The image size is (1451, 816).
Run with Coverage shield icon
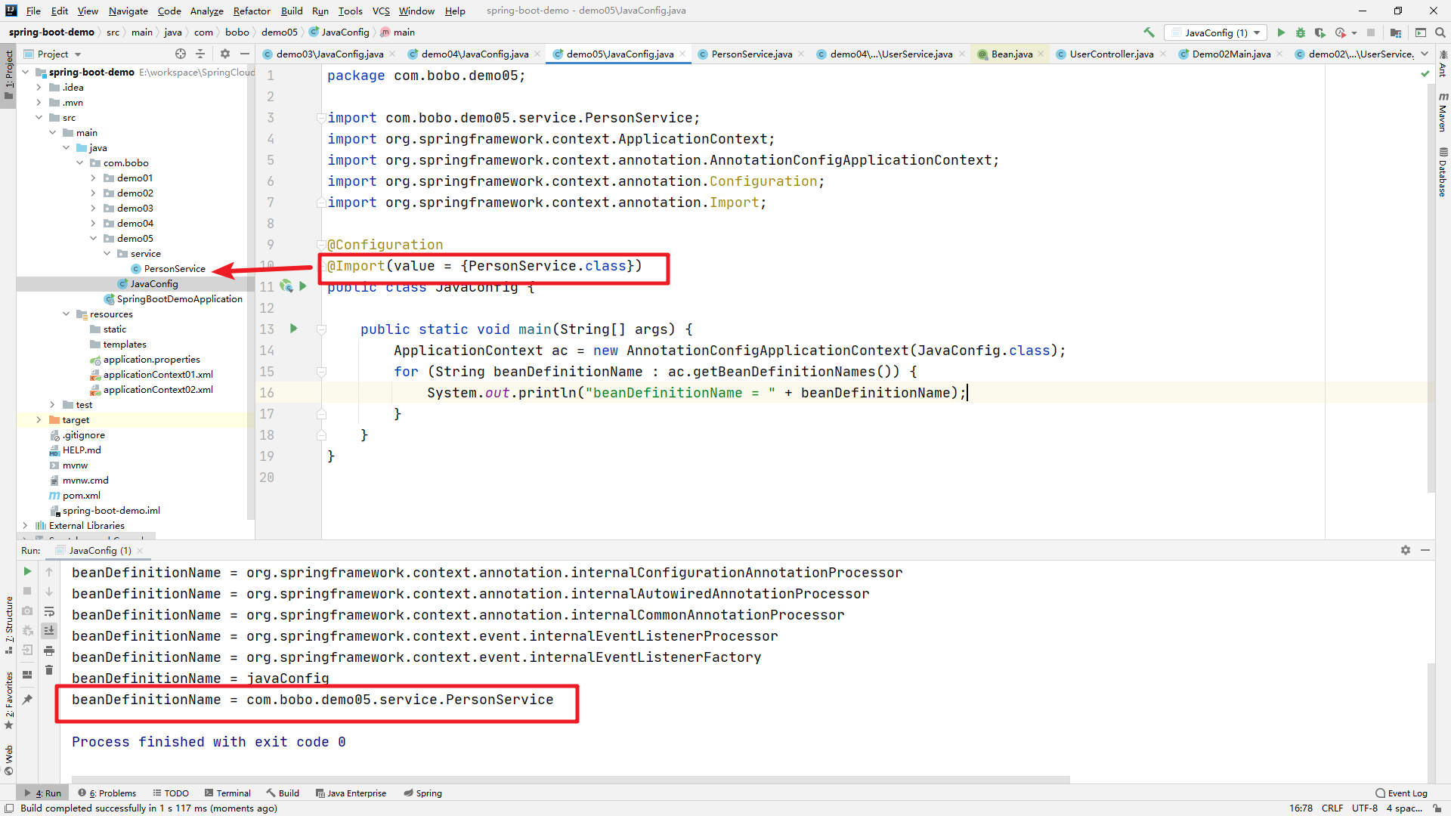[x=1320, y=32]
